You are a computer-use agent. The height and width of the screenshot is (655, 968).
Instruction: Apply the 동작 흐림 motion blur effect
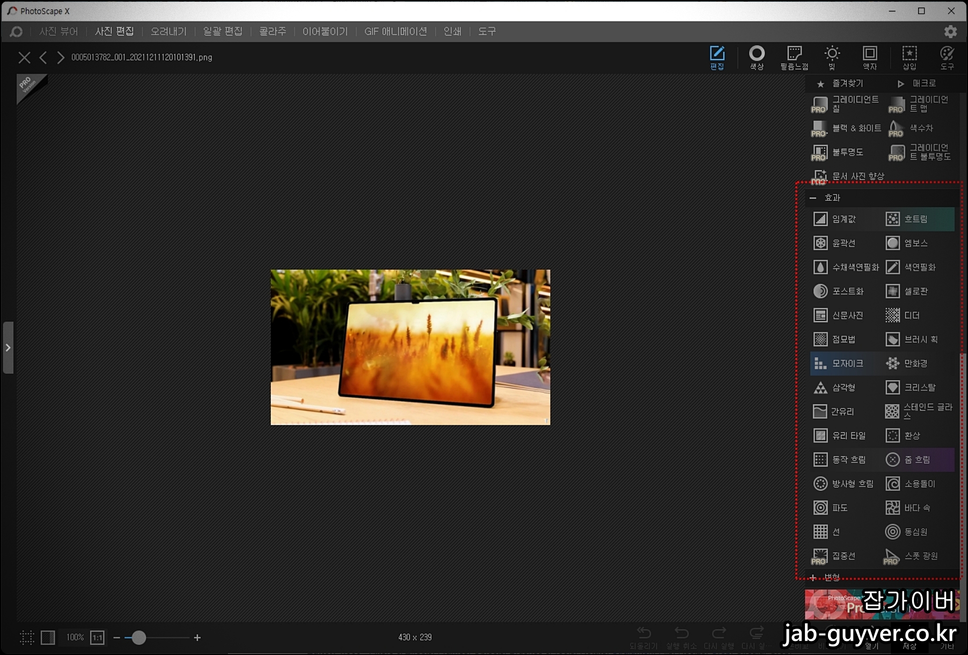[845, 460]
